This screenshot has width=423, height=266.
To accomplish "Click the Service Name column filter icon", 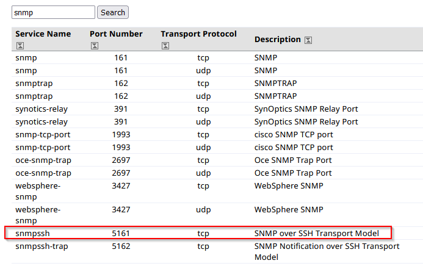I will click(x=20, y=46).
